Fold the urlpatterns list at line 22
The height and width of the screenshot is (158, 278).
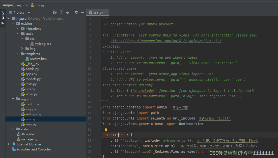[x=101, y=135]
